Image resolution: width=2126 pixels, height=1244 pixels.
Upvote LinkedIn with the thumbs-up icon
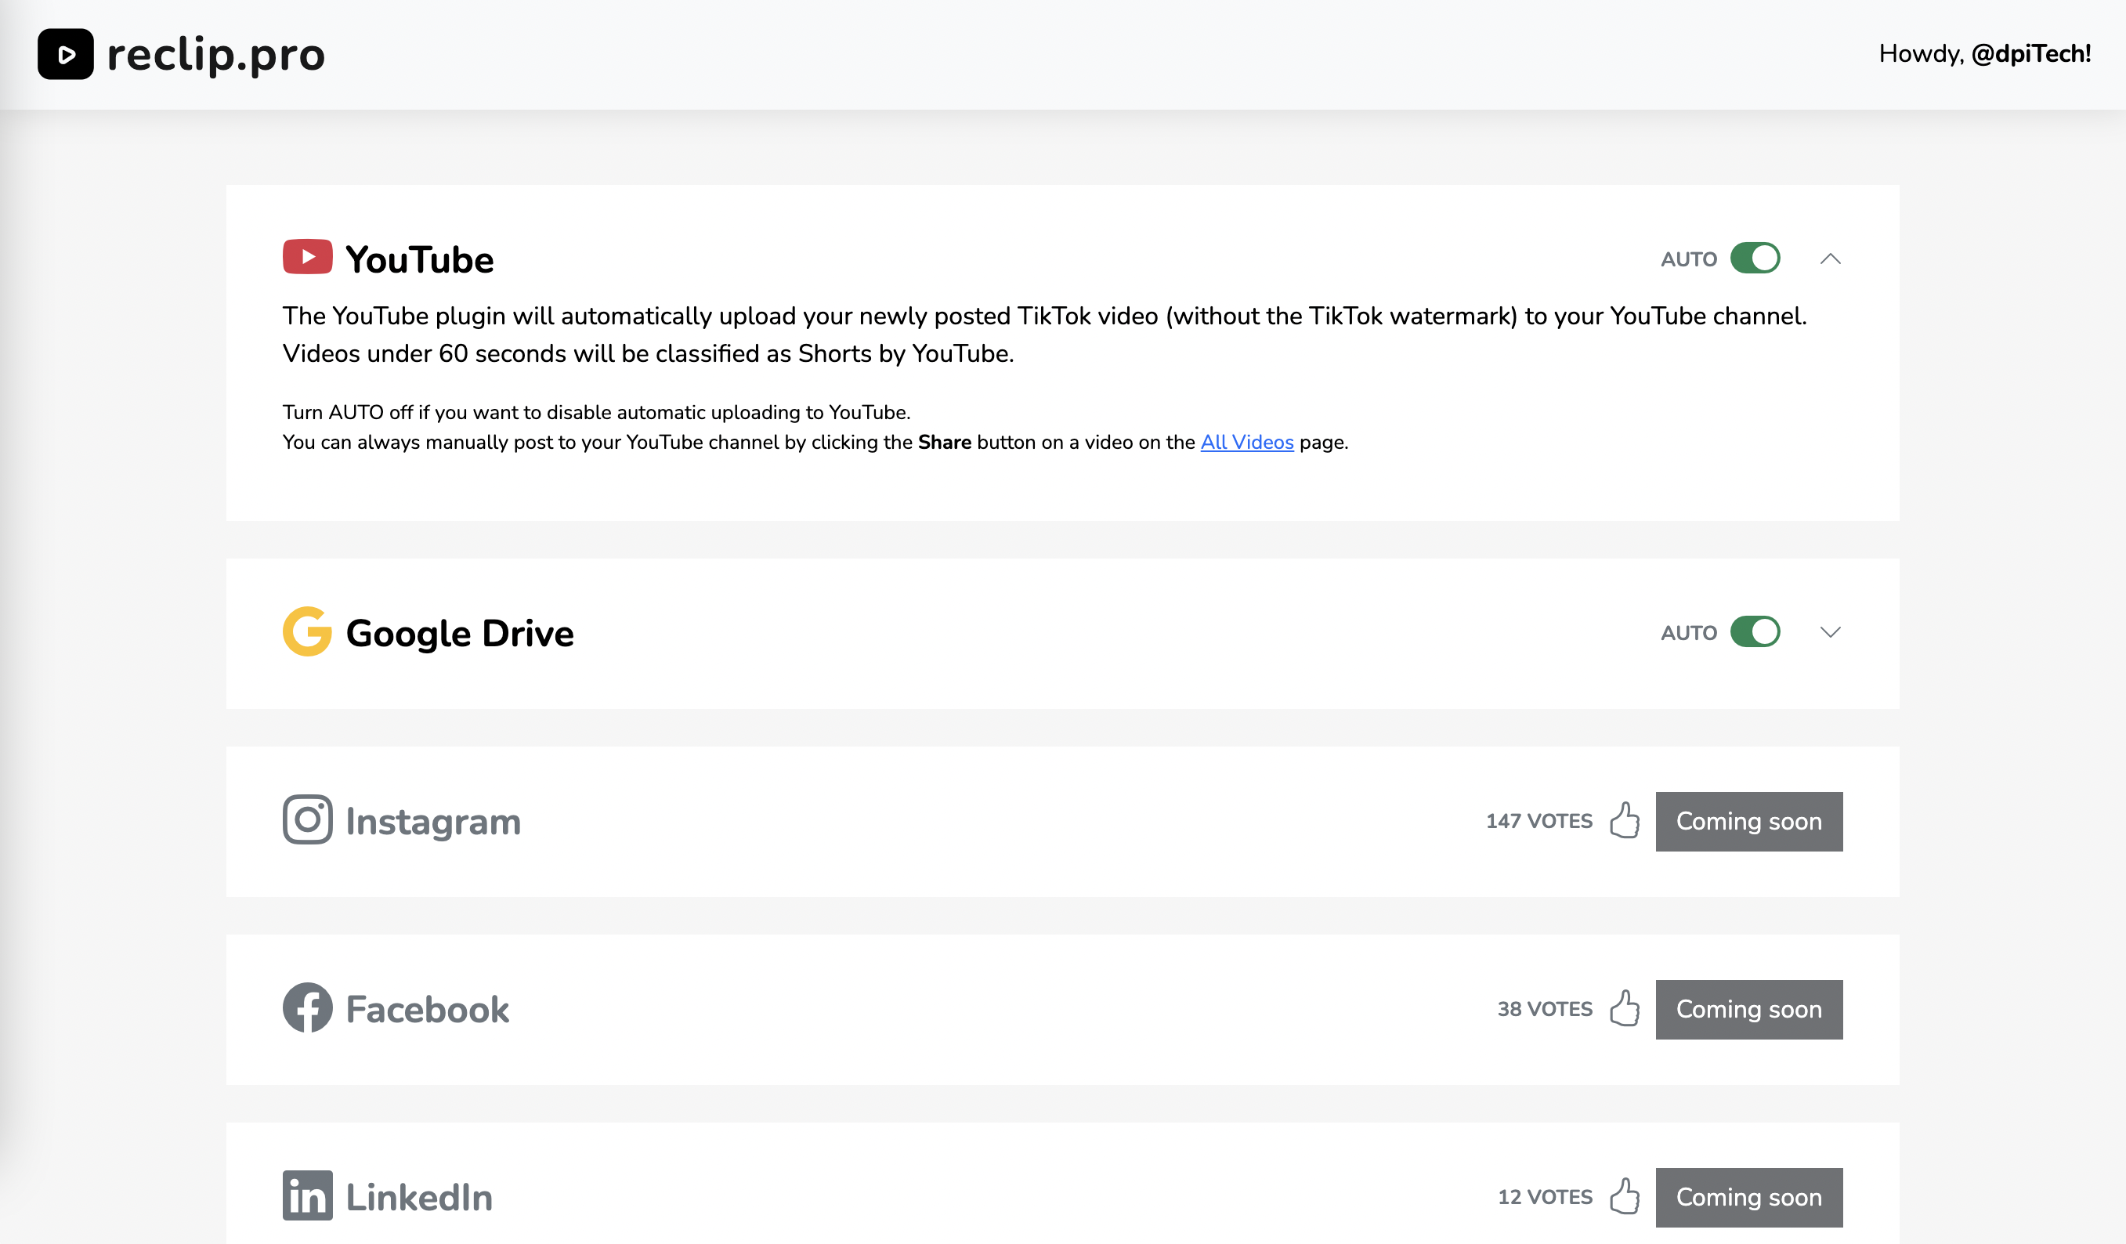click(1624, 1196)
